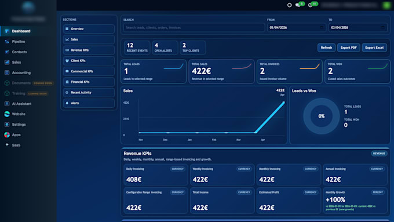Screen dimensions: 394x222
Task: Click the theme toggle icon in the top bar
Action: [x=290, y=5]
